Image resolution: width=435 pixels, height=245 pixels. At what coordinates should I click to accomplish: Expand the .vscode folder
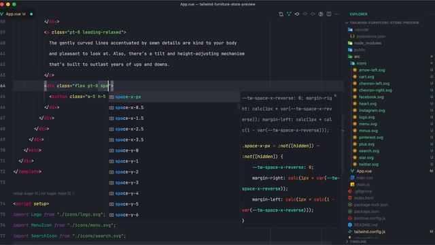[x=361, y=29]
